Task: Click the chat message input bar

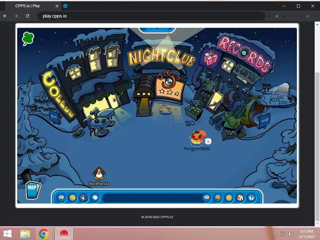Action: [x=152, y=198]
